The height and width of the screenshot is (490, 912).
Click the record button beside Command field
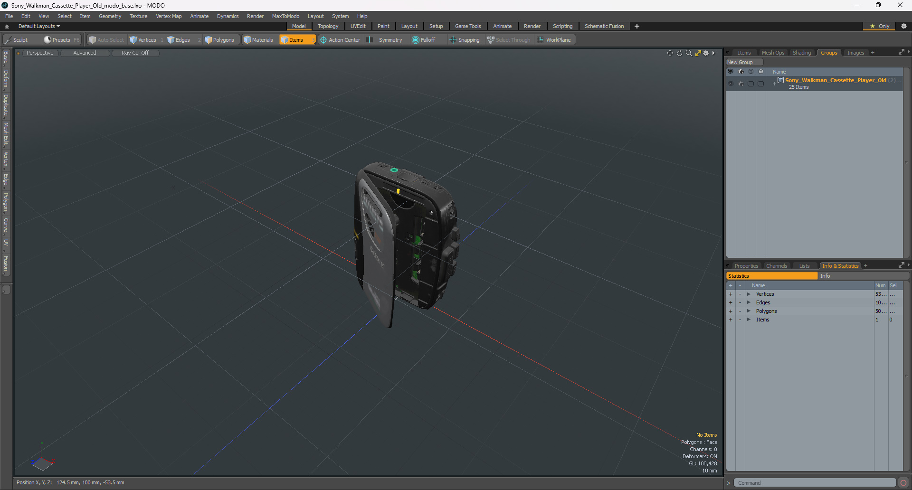[903, 483]
